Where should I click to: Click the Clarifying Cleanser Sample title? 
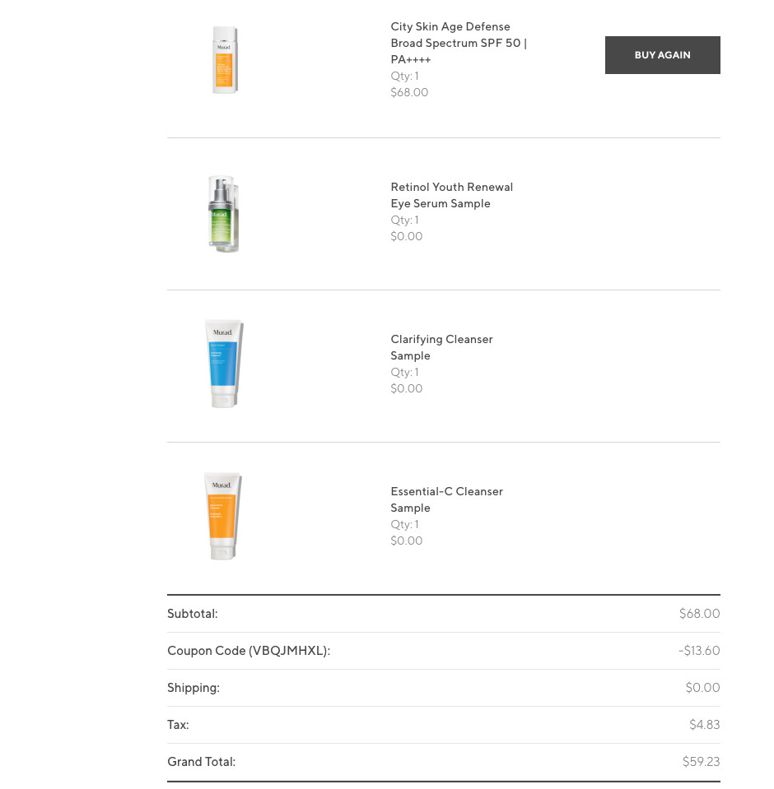click(441, 347)
